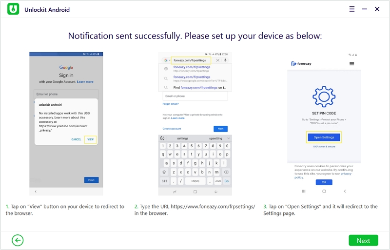The width and height of the screenshot is (390, 250).
Task: Click the green Next button
Action: click(x=363, y=240)
